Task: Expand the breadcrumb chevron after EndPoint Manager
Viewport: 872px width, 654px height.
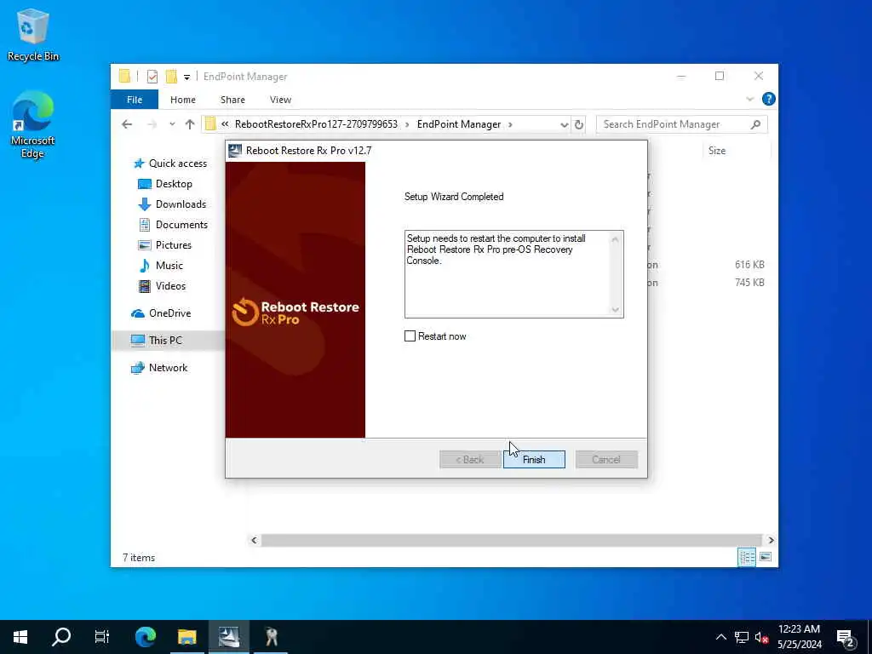Action: (510, 124)
